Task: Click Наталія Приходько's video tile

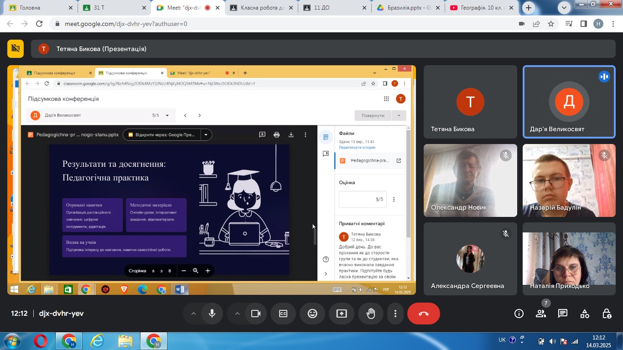Action: pyautogui.click(x=569, y=259)
